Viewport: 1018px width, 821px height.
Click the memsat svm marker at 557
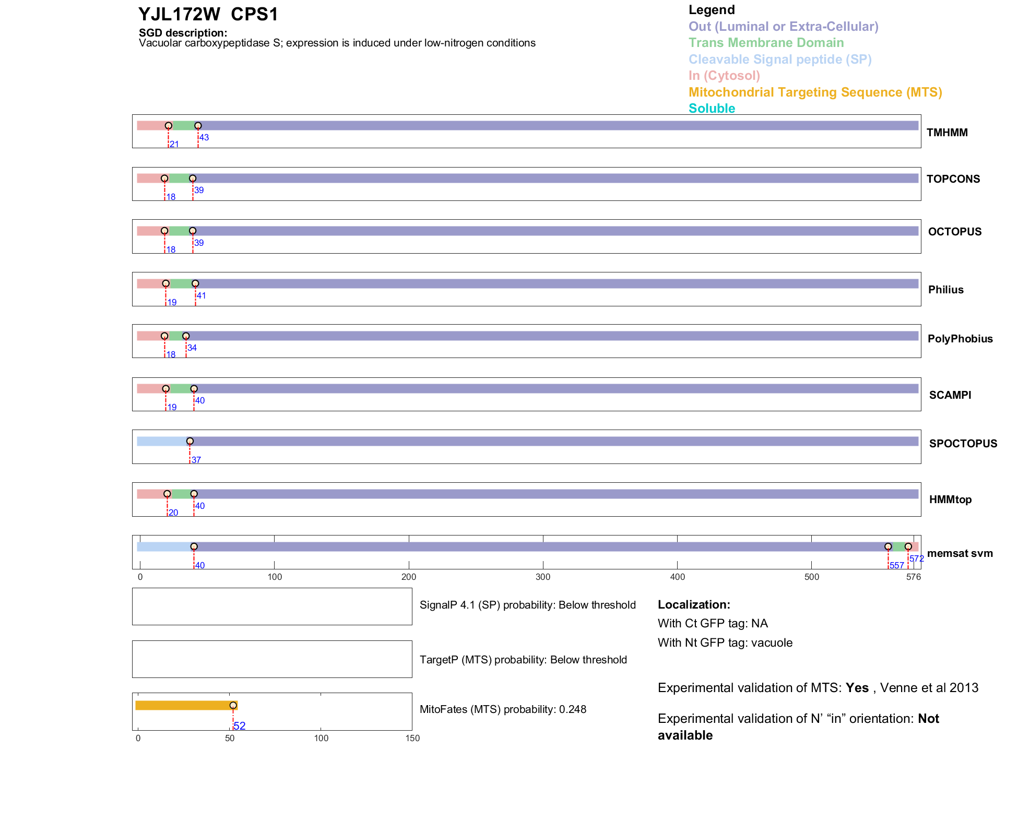click(x=888, y=546)
